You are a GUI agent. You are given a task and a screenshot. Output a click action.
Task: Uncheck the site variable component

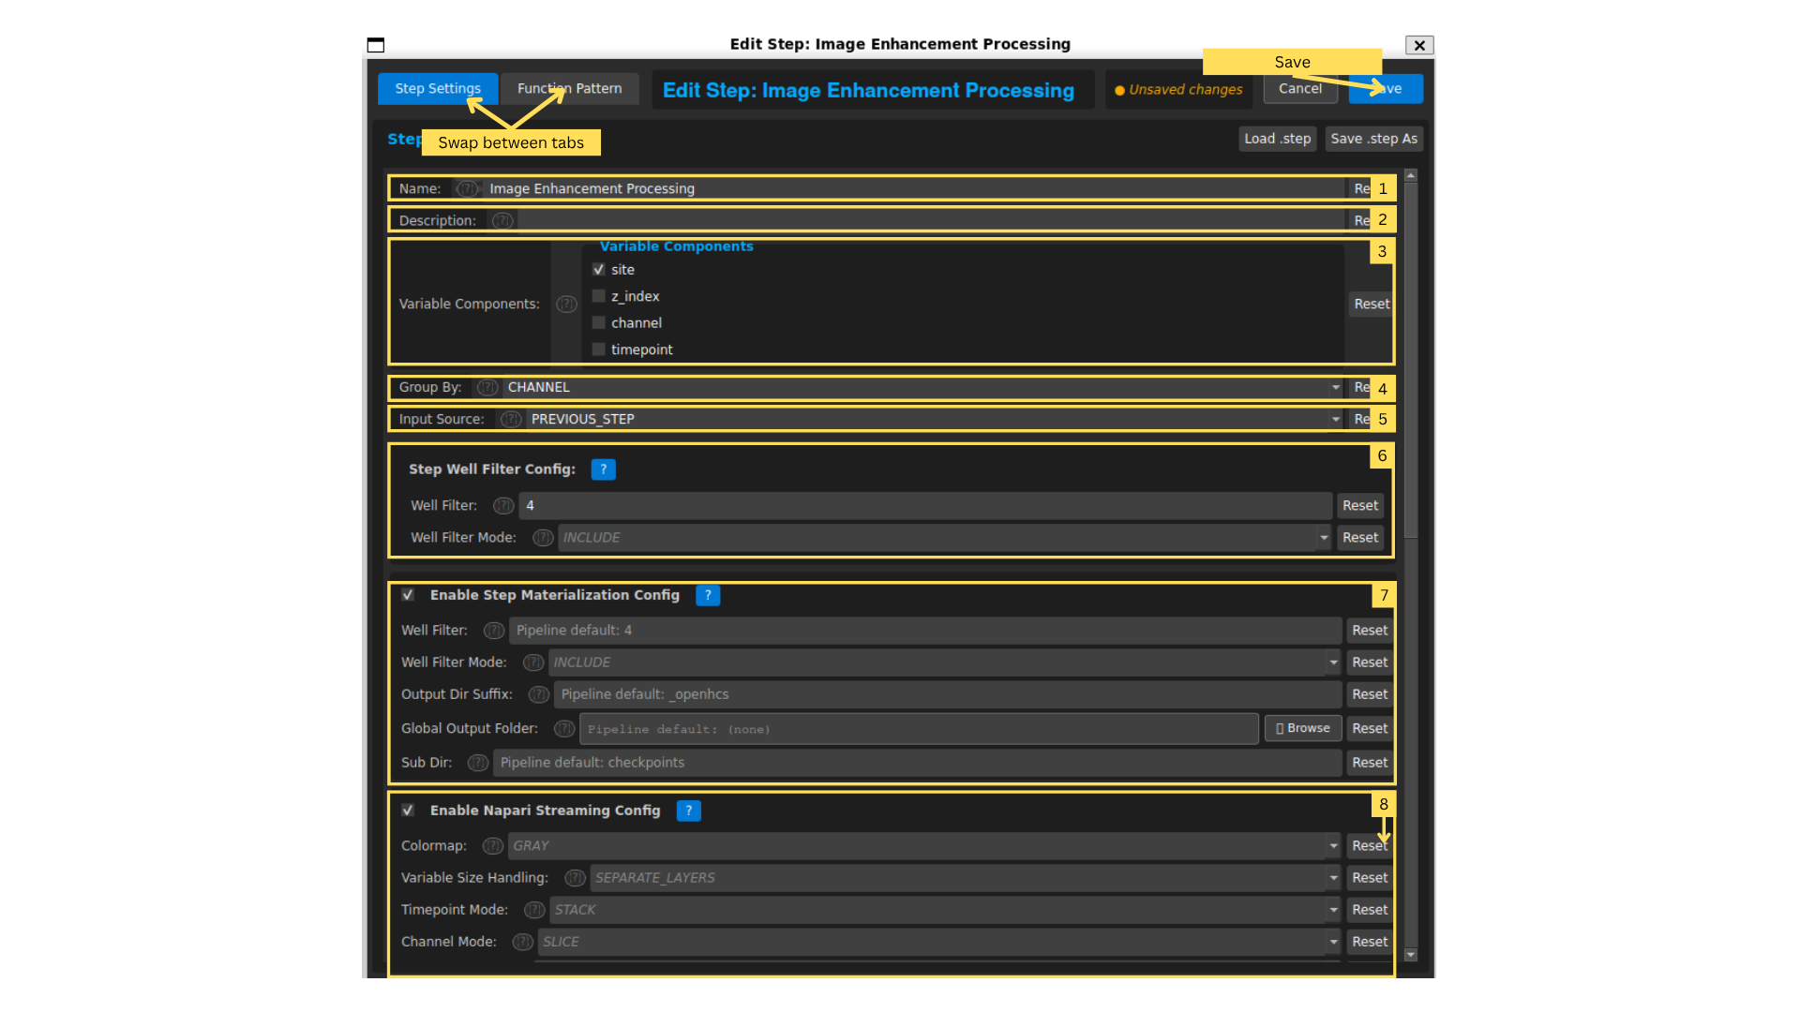click(x=598, y=270)
